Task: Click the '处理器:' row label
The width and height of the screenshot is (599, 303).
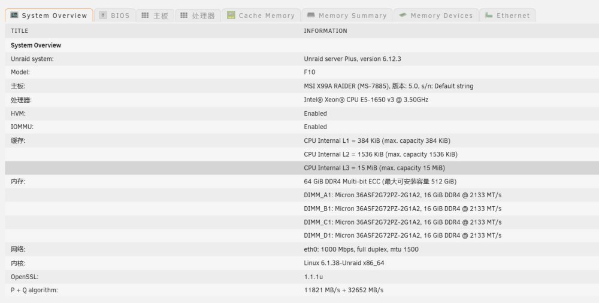Action: click(x=21, y=100)
